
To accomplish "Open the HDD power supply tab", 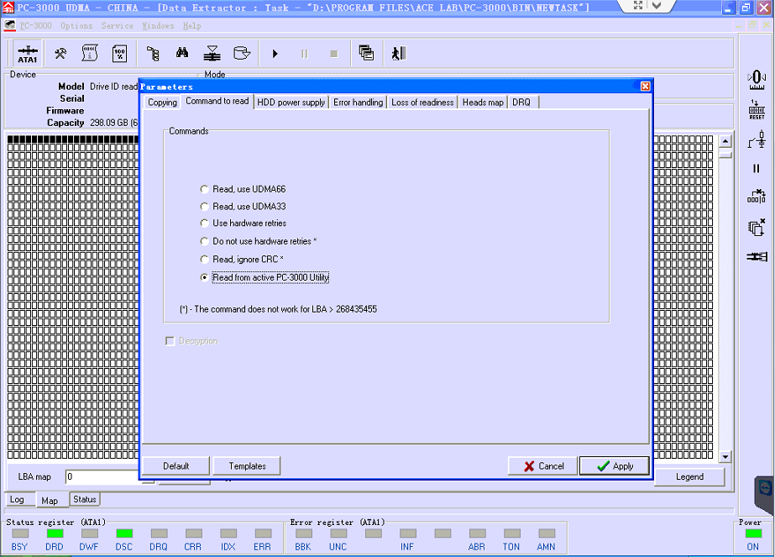I will point(291,102).
